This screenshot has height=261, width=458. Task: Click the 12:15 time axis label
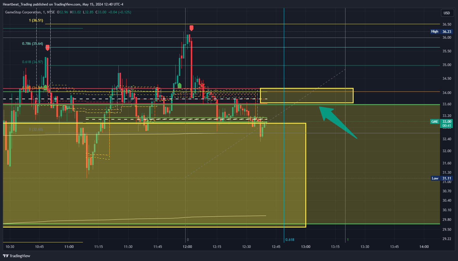coord(217,247)
